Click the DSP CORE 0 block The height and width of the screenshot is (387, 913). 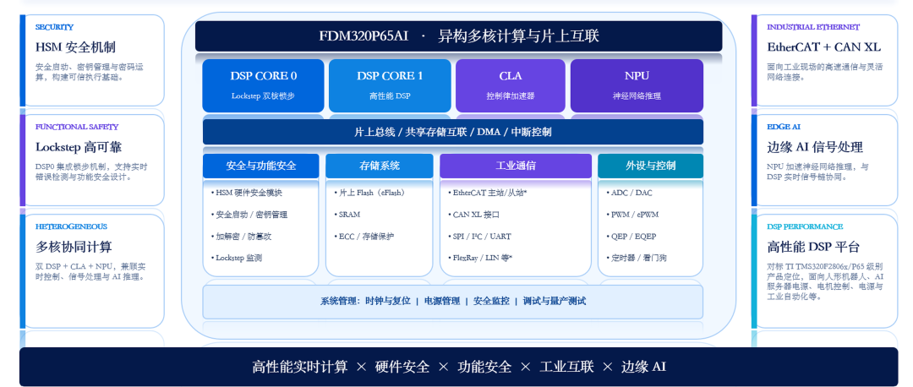point(263,85)
